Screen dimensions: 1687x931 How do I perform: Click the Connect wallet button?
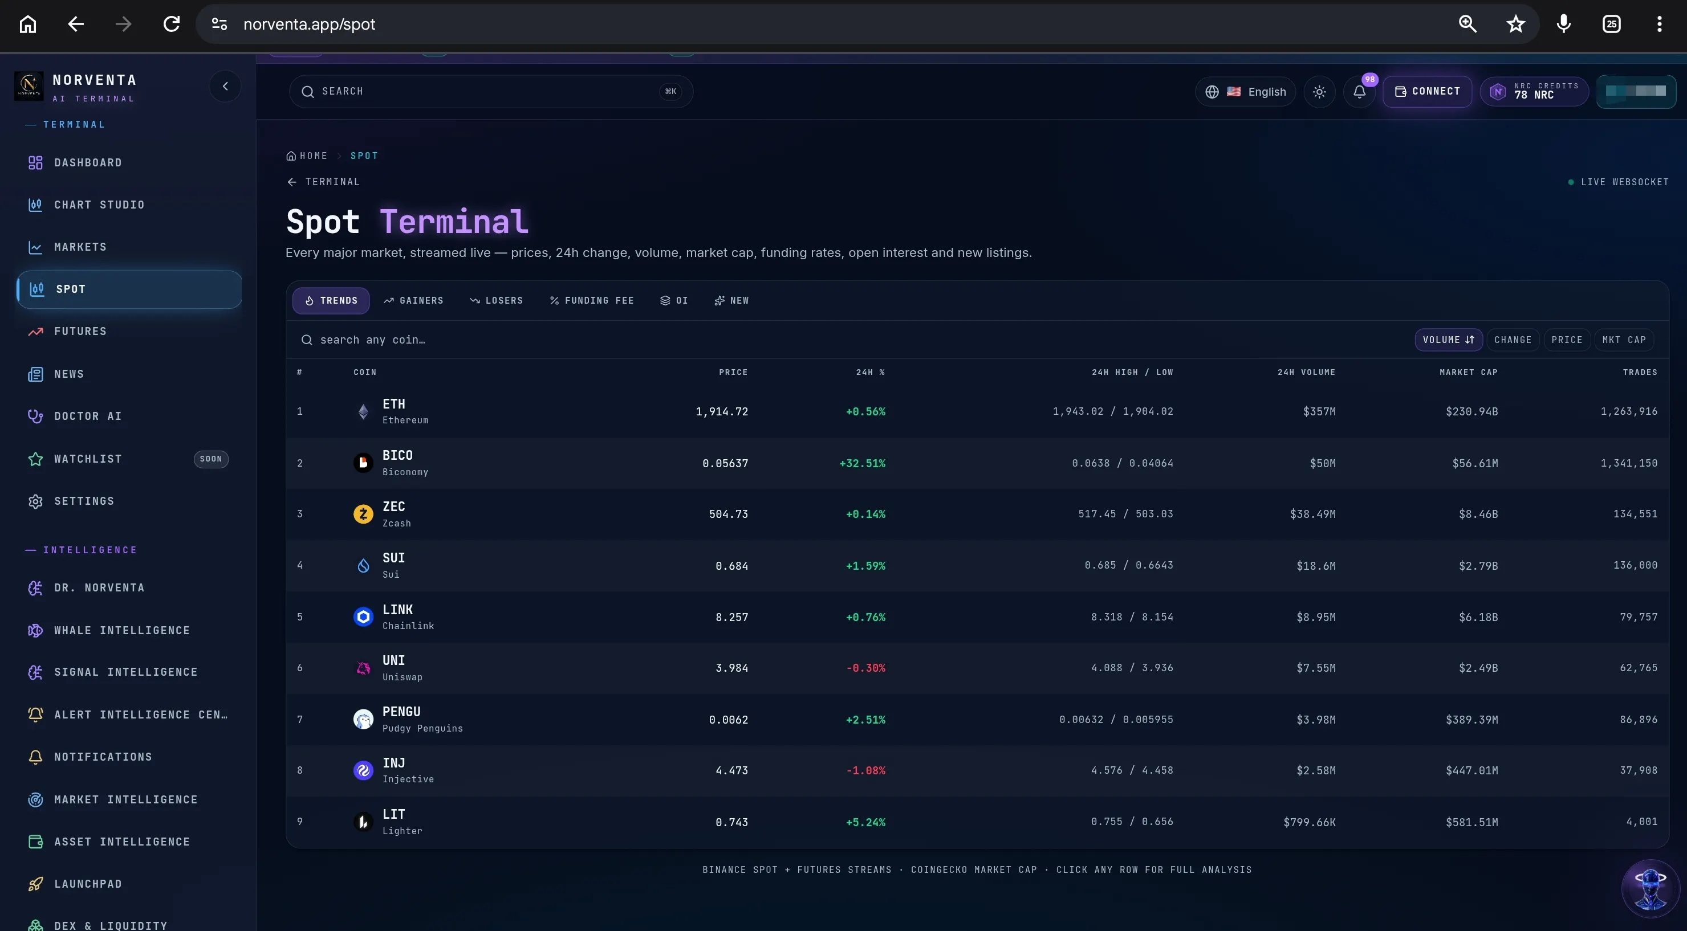pyautogui.click(x=1427, y=92)
